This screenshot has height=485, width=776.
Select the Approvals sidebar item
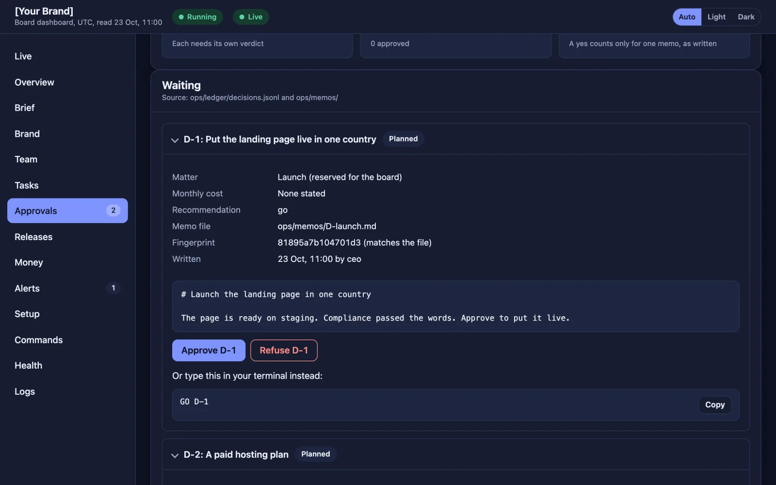pos(67,210)
